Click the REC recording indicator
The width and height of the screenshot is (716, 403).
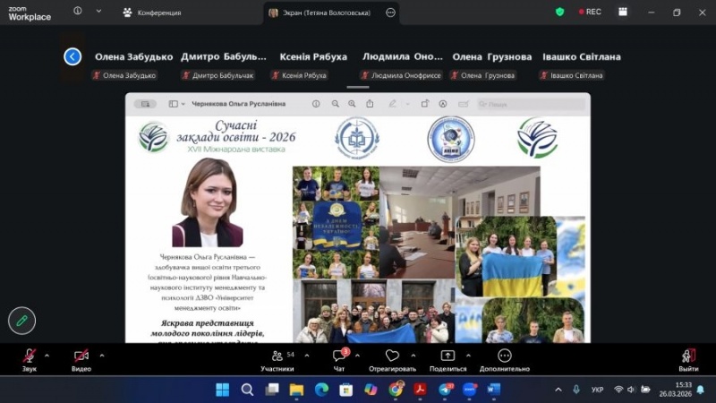coord(591,13)
